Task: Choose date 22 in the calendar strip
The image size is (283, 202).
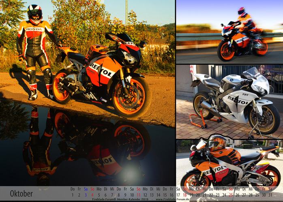Action: tap(211, 195)
